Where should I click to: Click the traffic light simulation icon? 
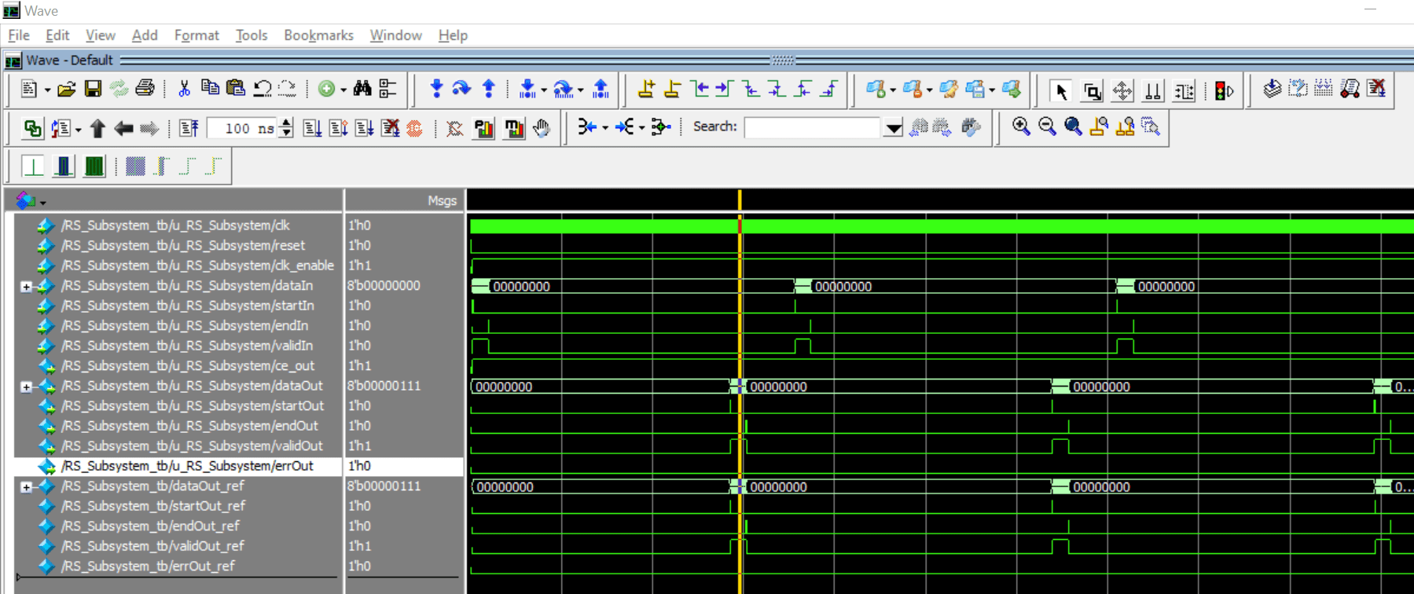(1224, 91)
